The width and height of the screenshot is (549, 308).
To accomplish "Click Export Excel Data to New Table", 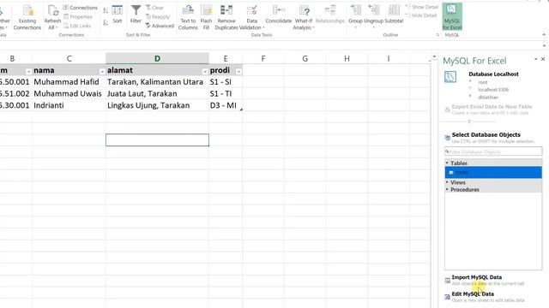I will click(488, 110).
